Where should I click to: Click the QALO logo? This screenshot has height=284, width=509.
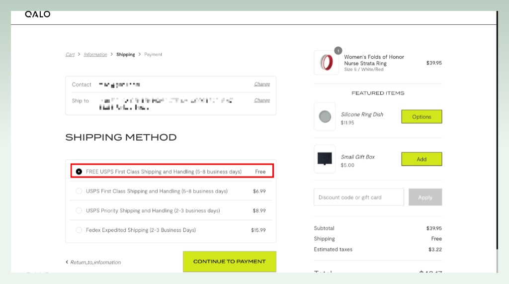[x=38, y=14]
